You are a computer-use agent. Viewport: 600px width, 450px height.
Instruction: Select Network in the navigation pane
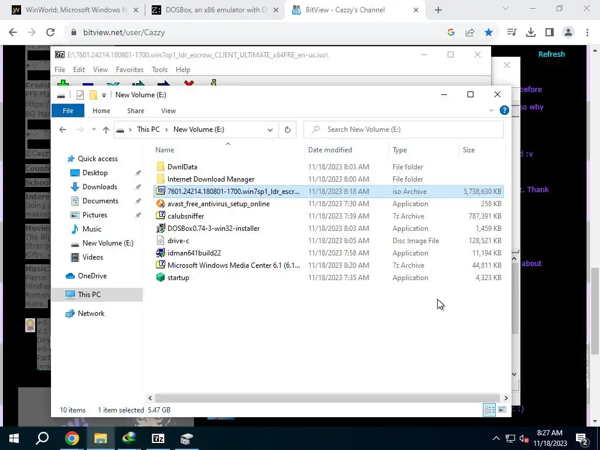pos(91,313)
